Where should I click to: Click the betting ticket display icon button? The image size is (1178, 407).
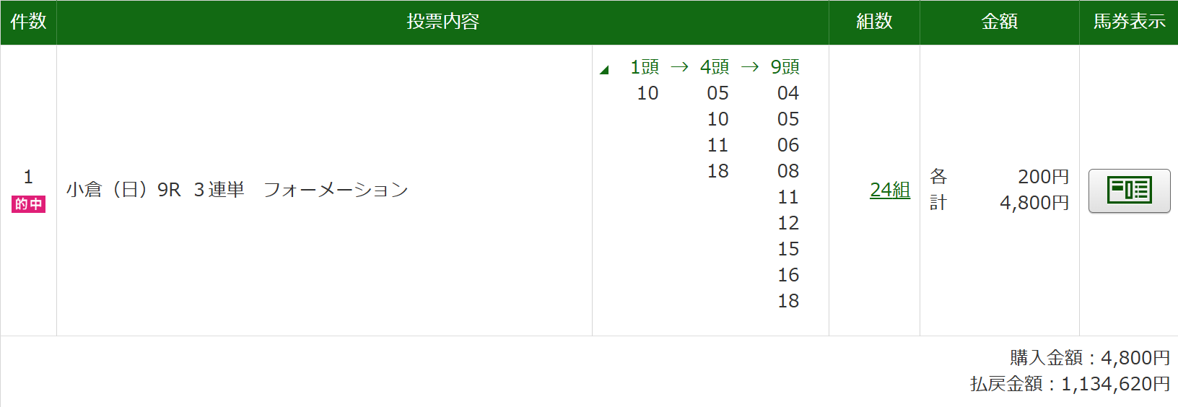tap(1129, 191)
